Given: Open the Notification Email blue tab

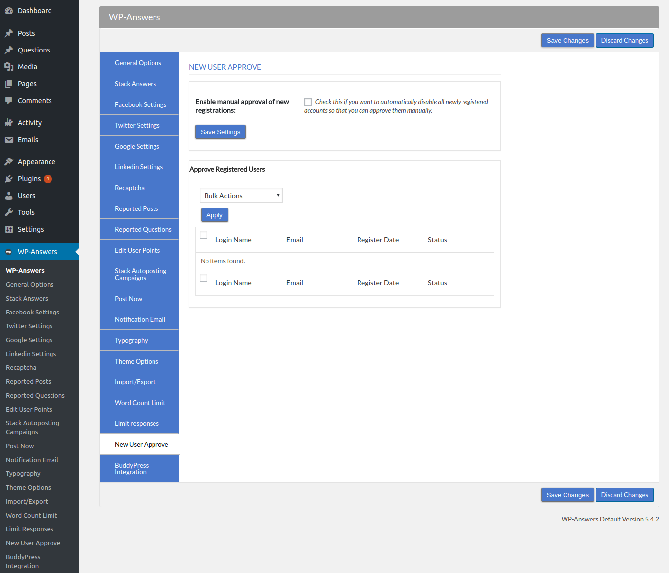Looking at the screenshot, I should click(x=139, y=319).
